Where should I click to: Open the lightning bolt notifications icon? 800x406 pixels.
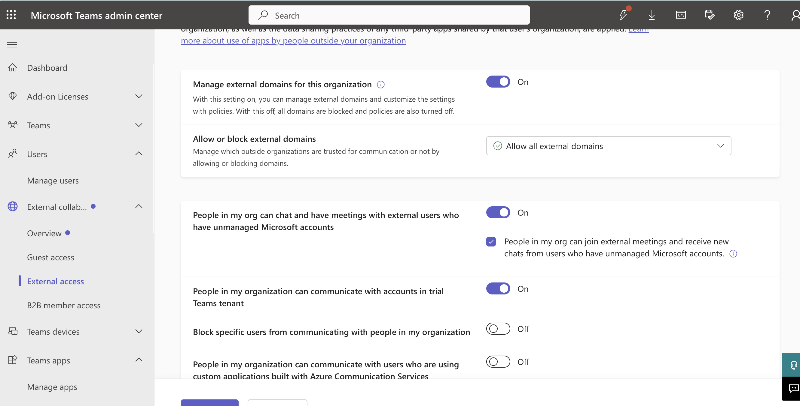click(623, 15)
